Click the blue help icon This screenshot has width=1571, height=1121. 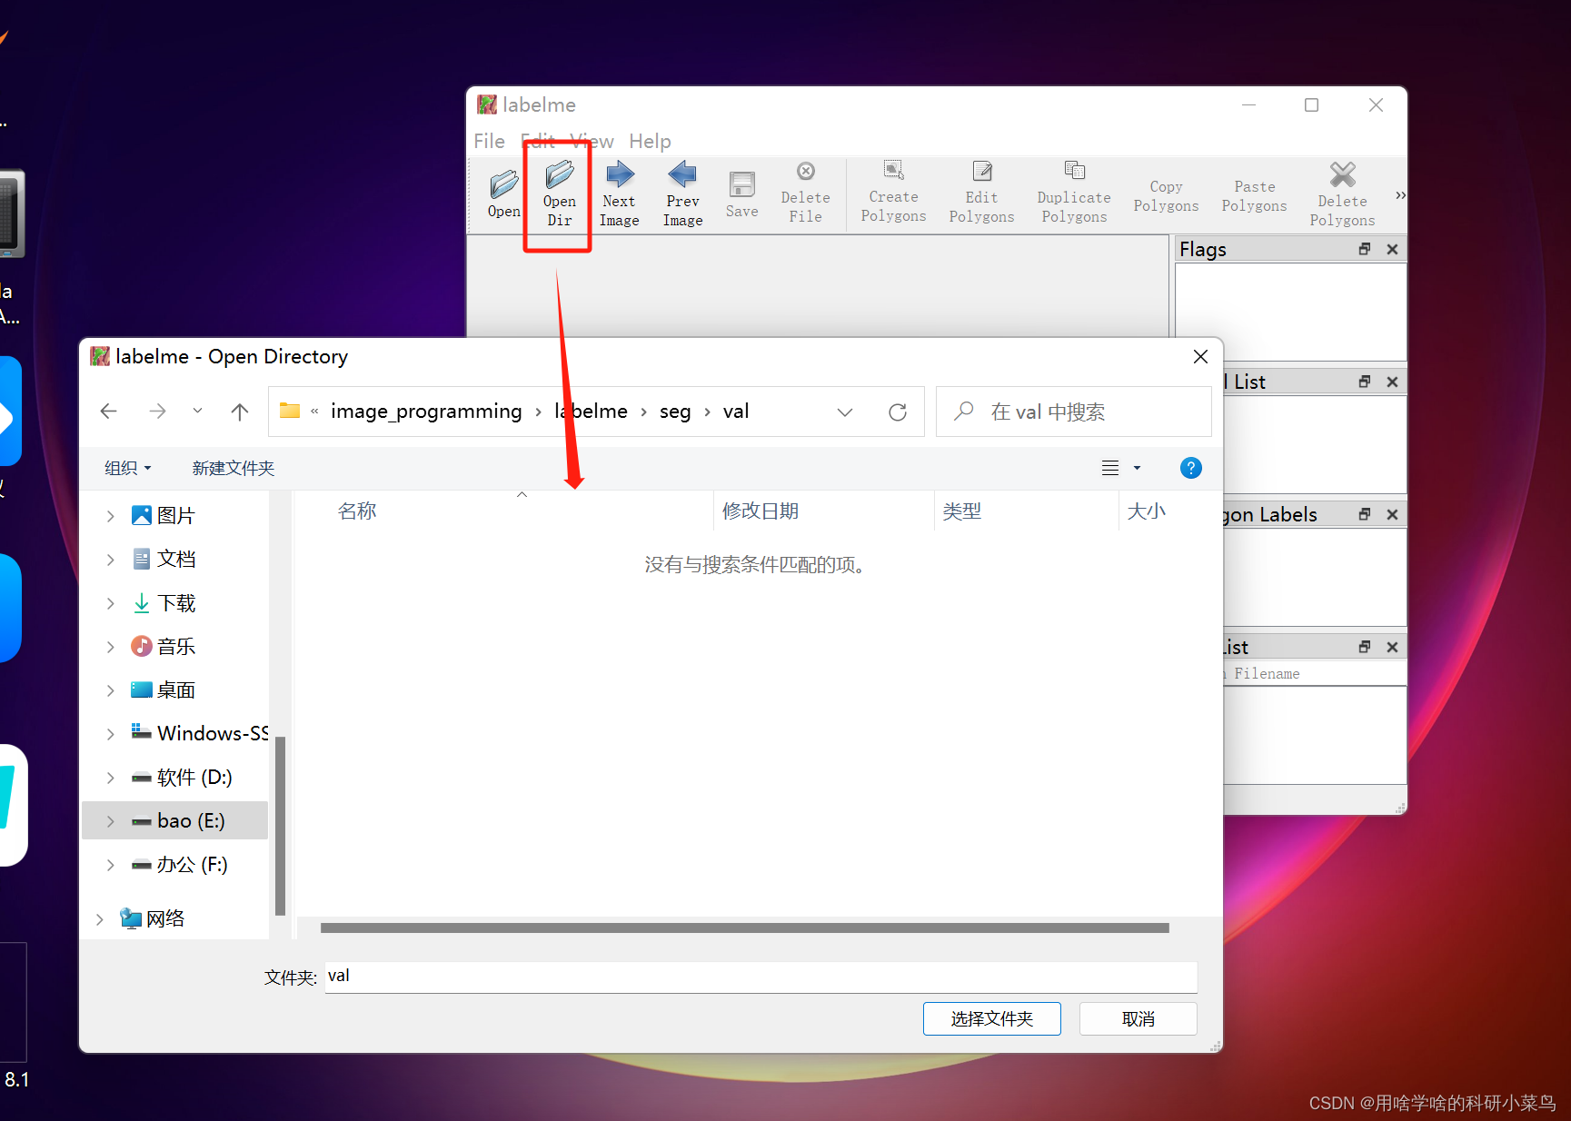(x=1190, y=468)
